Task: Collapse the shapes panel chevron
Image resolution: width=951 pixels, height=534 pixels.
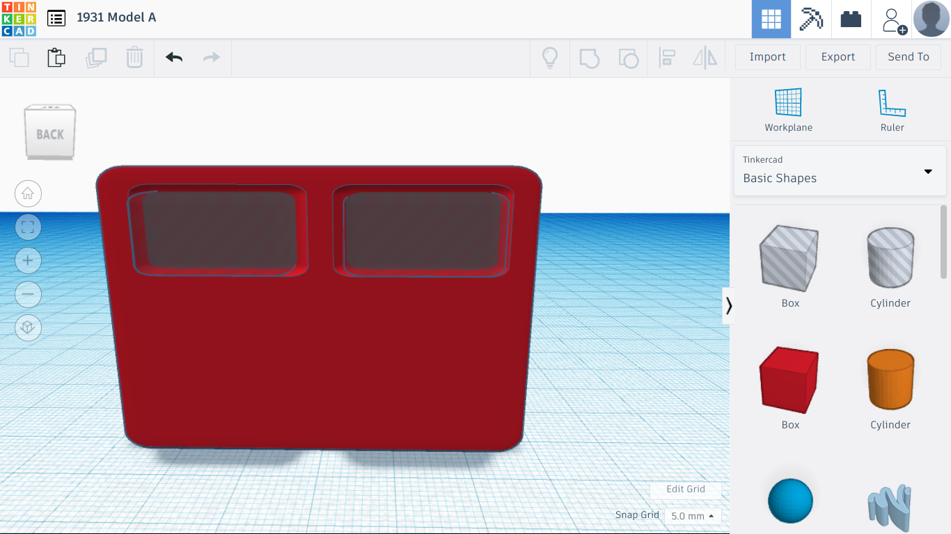Action: point(728,306)
